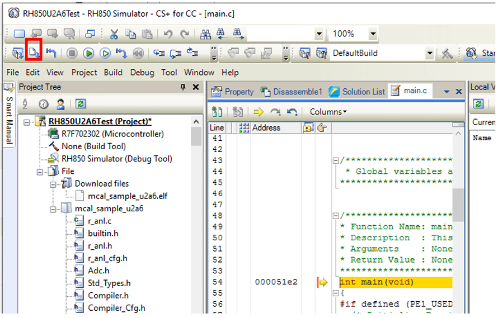Click the Undo arrow in main toolbar

pyautogui.click(x=168, y=34)
